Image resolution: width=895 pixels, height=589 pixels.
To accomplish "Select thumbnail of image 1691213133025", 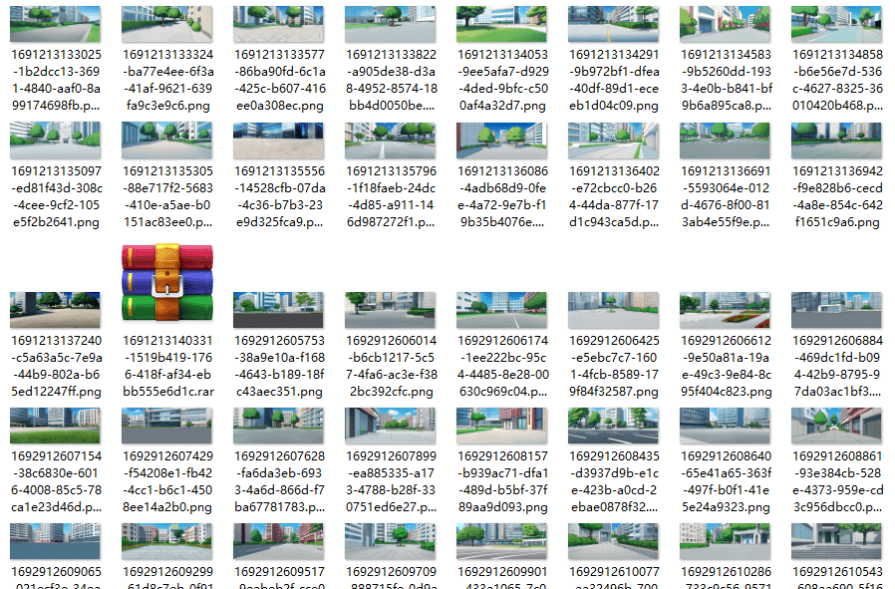I will [56, 22].
